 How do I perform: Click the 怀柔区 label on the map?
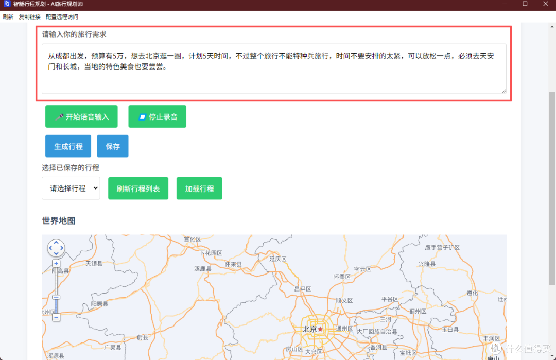click(342, 277)
